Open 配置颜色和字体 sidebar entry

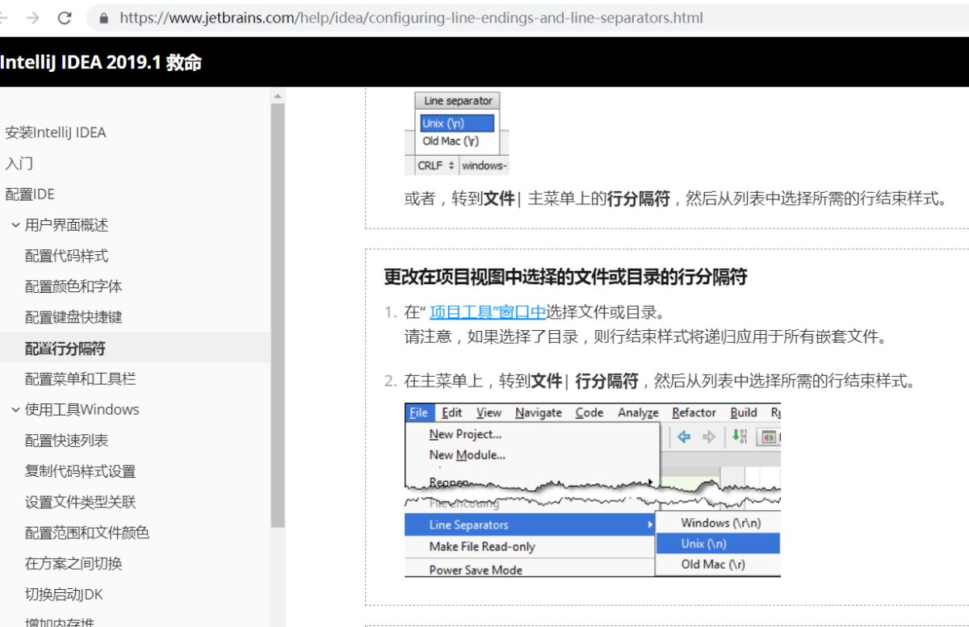(73, 286)
